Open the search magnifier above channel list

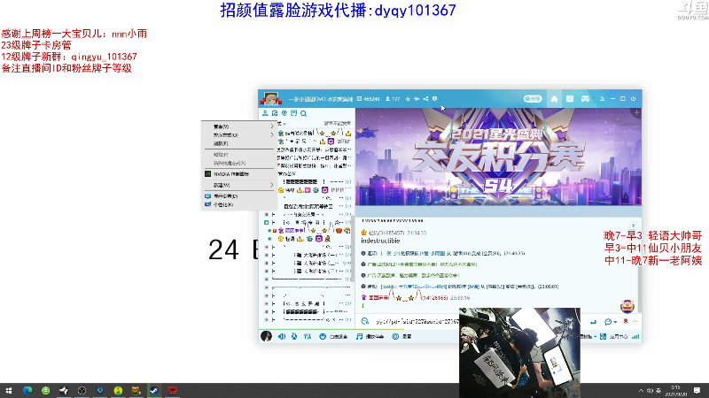pyautogui.click(x=303, y=113)
